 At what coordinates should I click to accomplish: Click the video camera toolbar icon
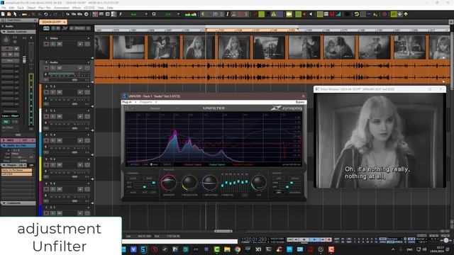[289, 14]
